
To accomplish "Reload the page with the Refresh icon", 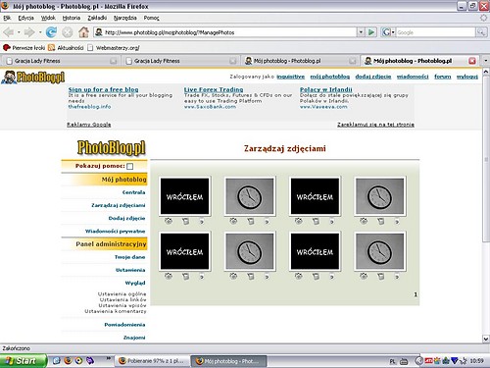I will [x=51, y=32].
